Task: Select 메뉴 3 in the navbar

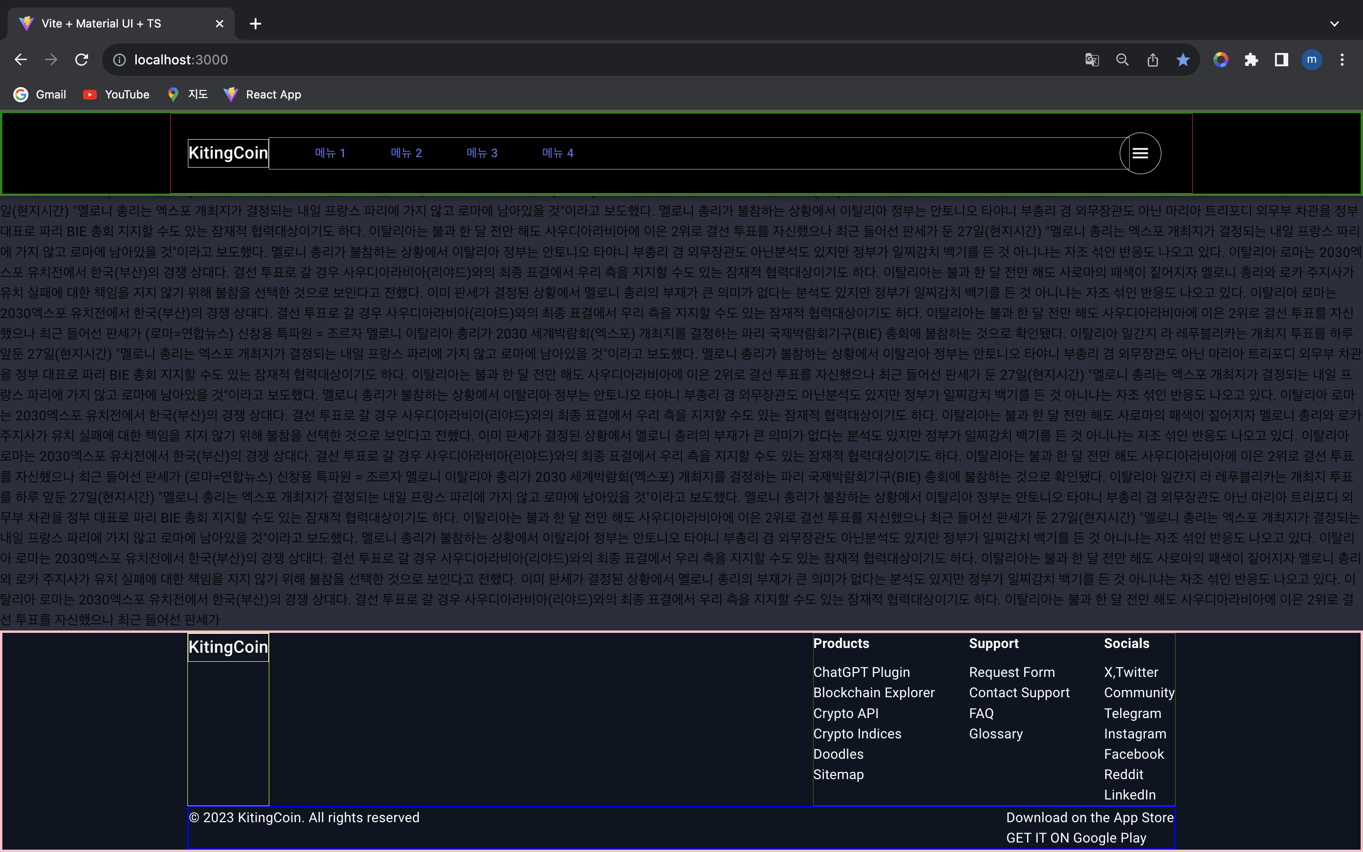Action: click(482, 153)
